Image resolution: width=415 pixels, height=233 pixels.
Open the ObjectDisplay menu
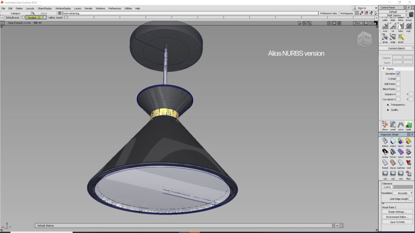coord(45,8)
